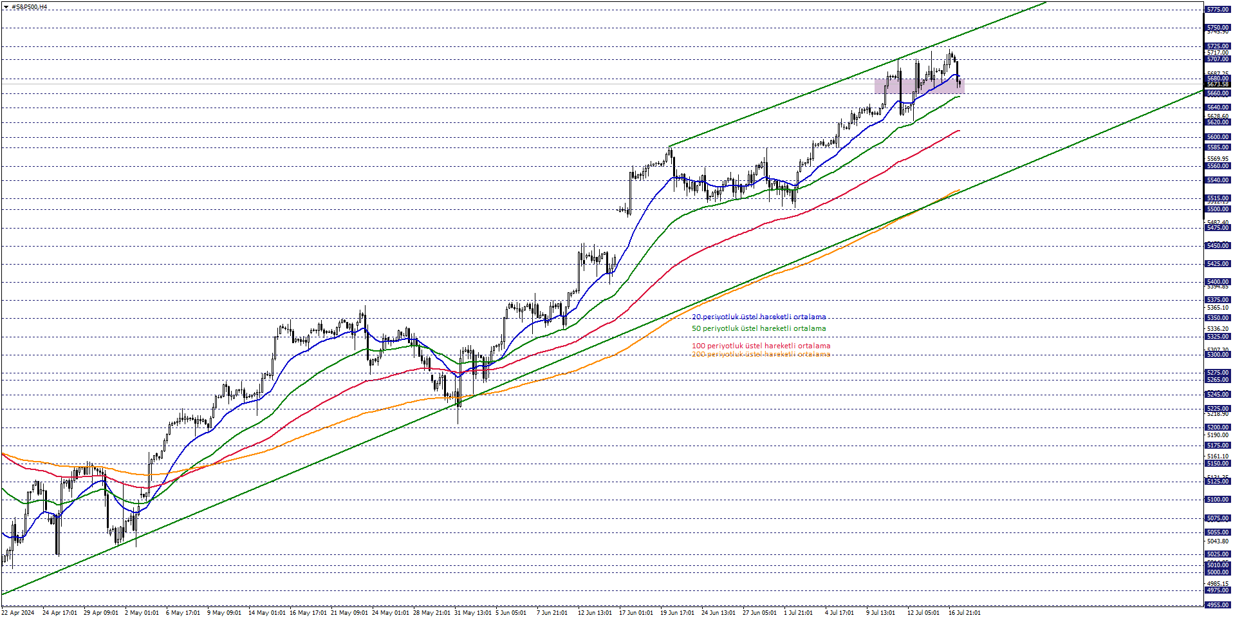Click the '200 periyotluk üstel hareketli ortalama' label
Screen dimensions: 1233x620
click(761, 354)
